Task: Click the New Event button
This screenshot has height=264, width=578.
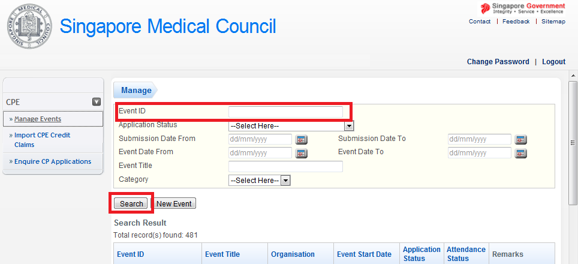Action: [x=174, y=204]
